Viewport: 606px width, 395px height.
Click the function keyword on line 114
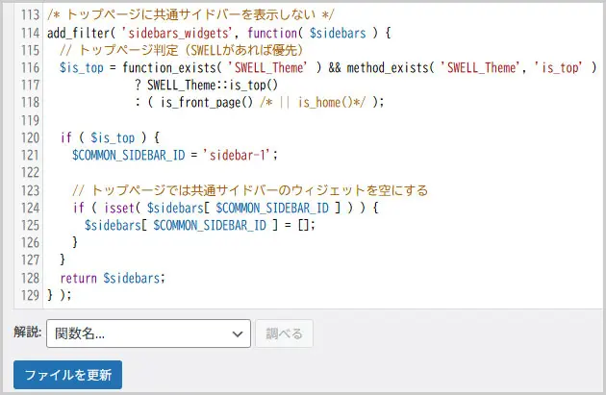272,34
